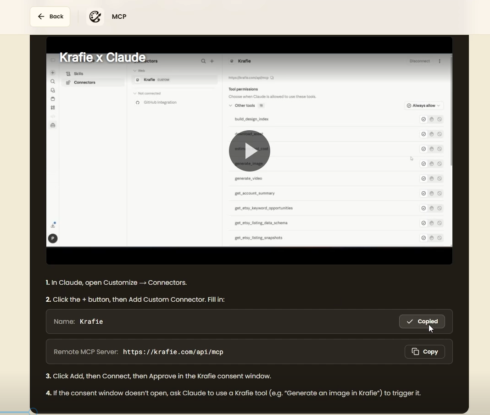
Task: Play the Krafie x Claude video
Action: click(250, 151)
